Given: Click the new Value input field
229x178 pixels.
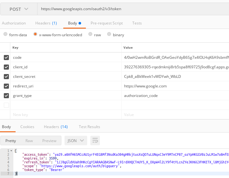Looking at the screenshot, I should (x=175, y=115).
